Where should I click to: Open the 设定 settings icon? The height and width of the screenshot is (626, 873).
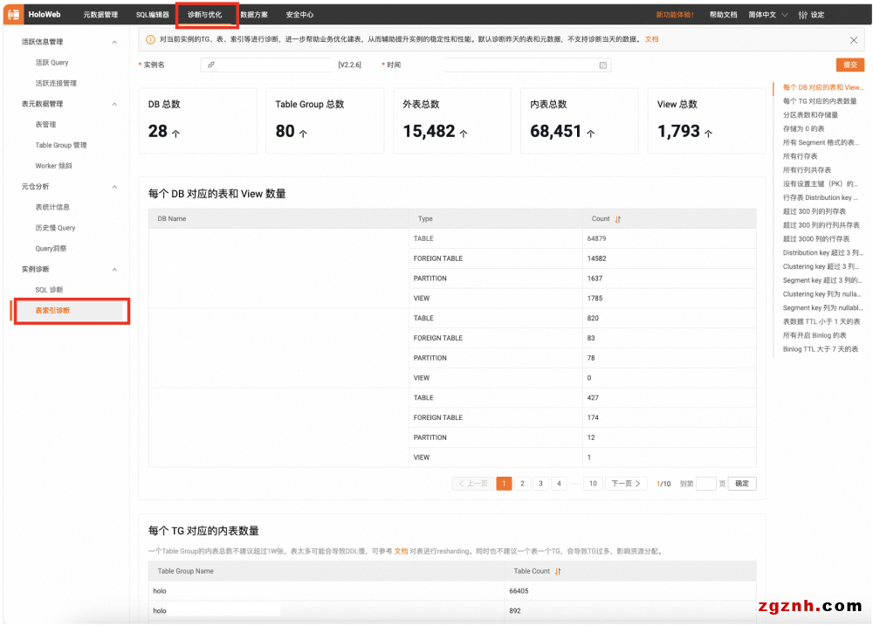click(x=802, y=15)
